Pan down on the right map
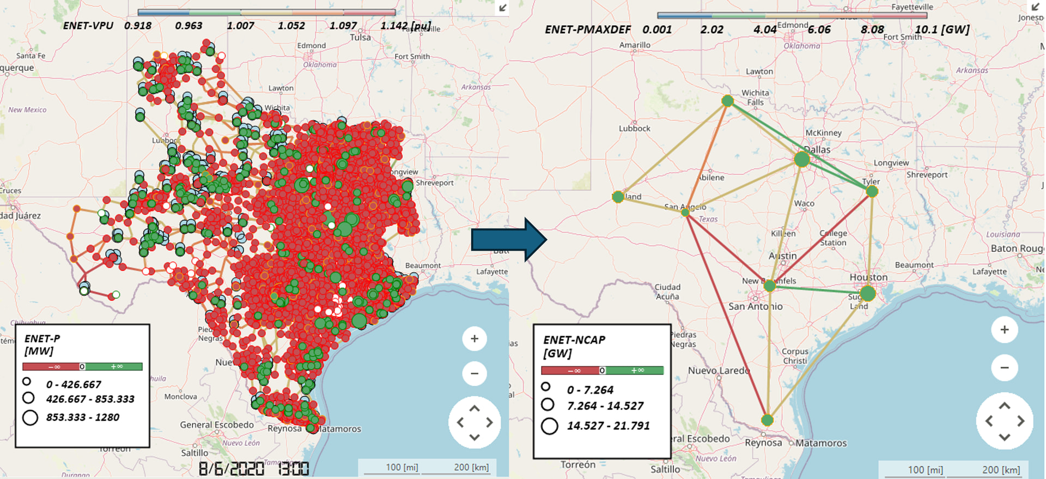Viewport: 1046px width, 479px height. tap(1004, 437)
